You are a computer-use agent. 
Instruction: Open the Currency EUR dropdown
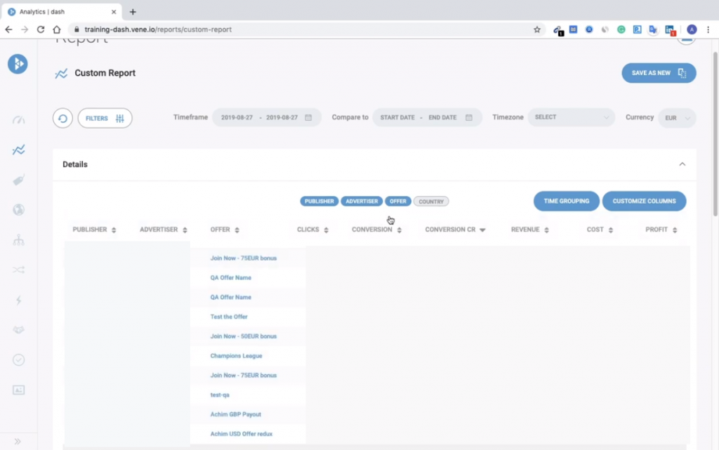point(677,118)
